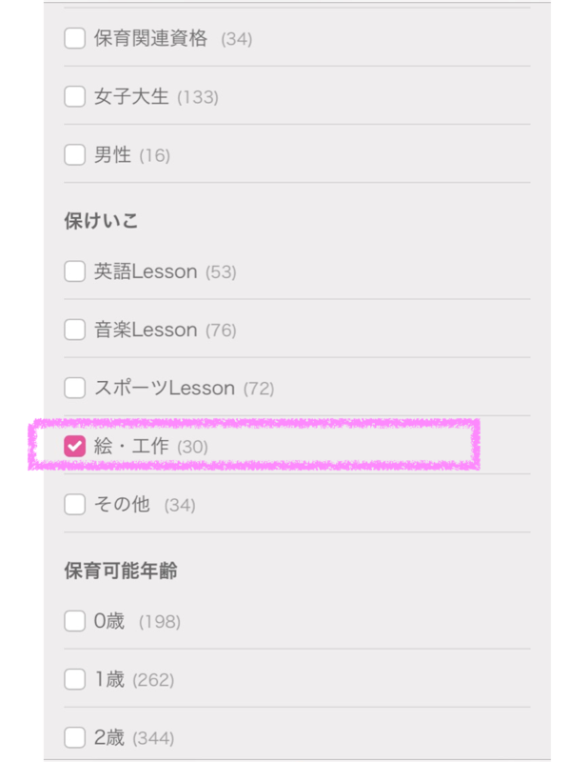The height and width of the screenshot is (762, 588).
Task: Enable the スポーツLesson checkbox
Action: pos(74,388)
